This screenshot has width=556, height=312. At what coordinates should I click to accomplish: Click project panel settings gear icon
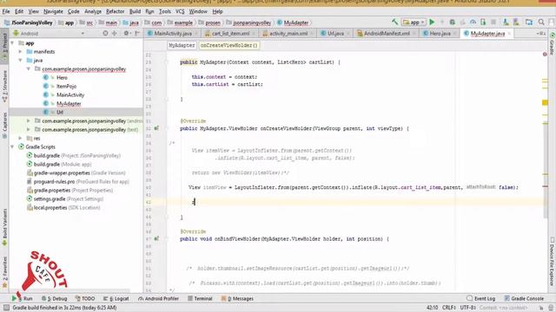126,33
